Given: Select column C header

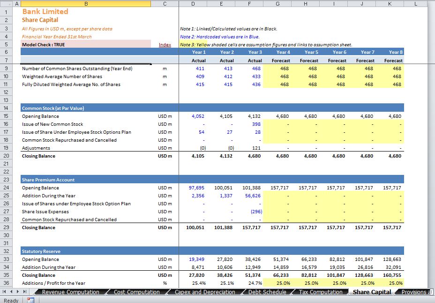Looking at the screenshot, I should tap(165, 4).
